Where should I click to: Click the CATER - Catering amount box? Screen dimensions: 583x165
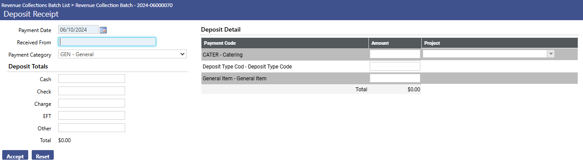click(395, 54)
